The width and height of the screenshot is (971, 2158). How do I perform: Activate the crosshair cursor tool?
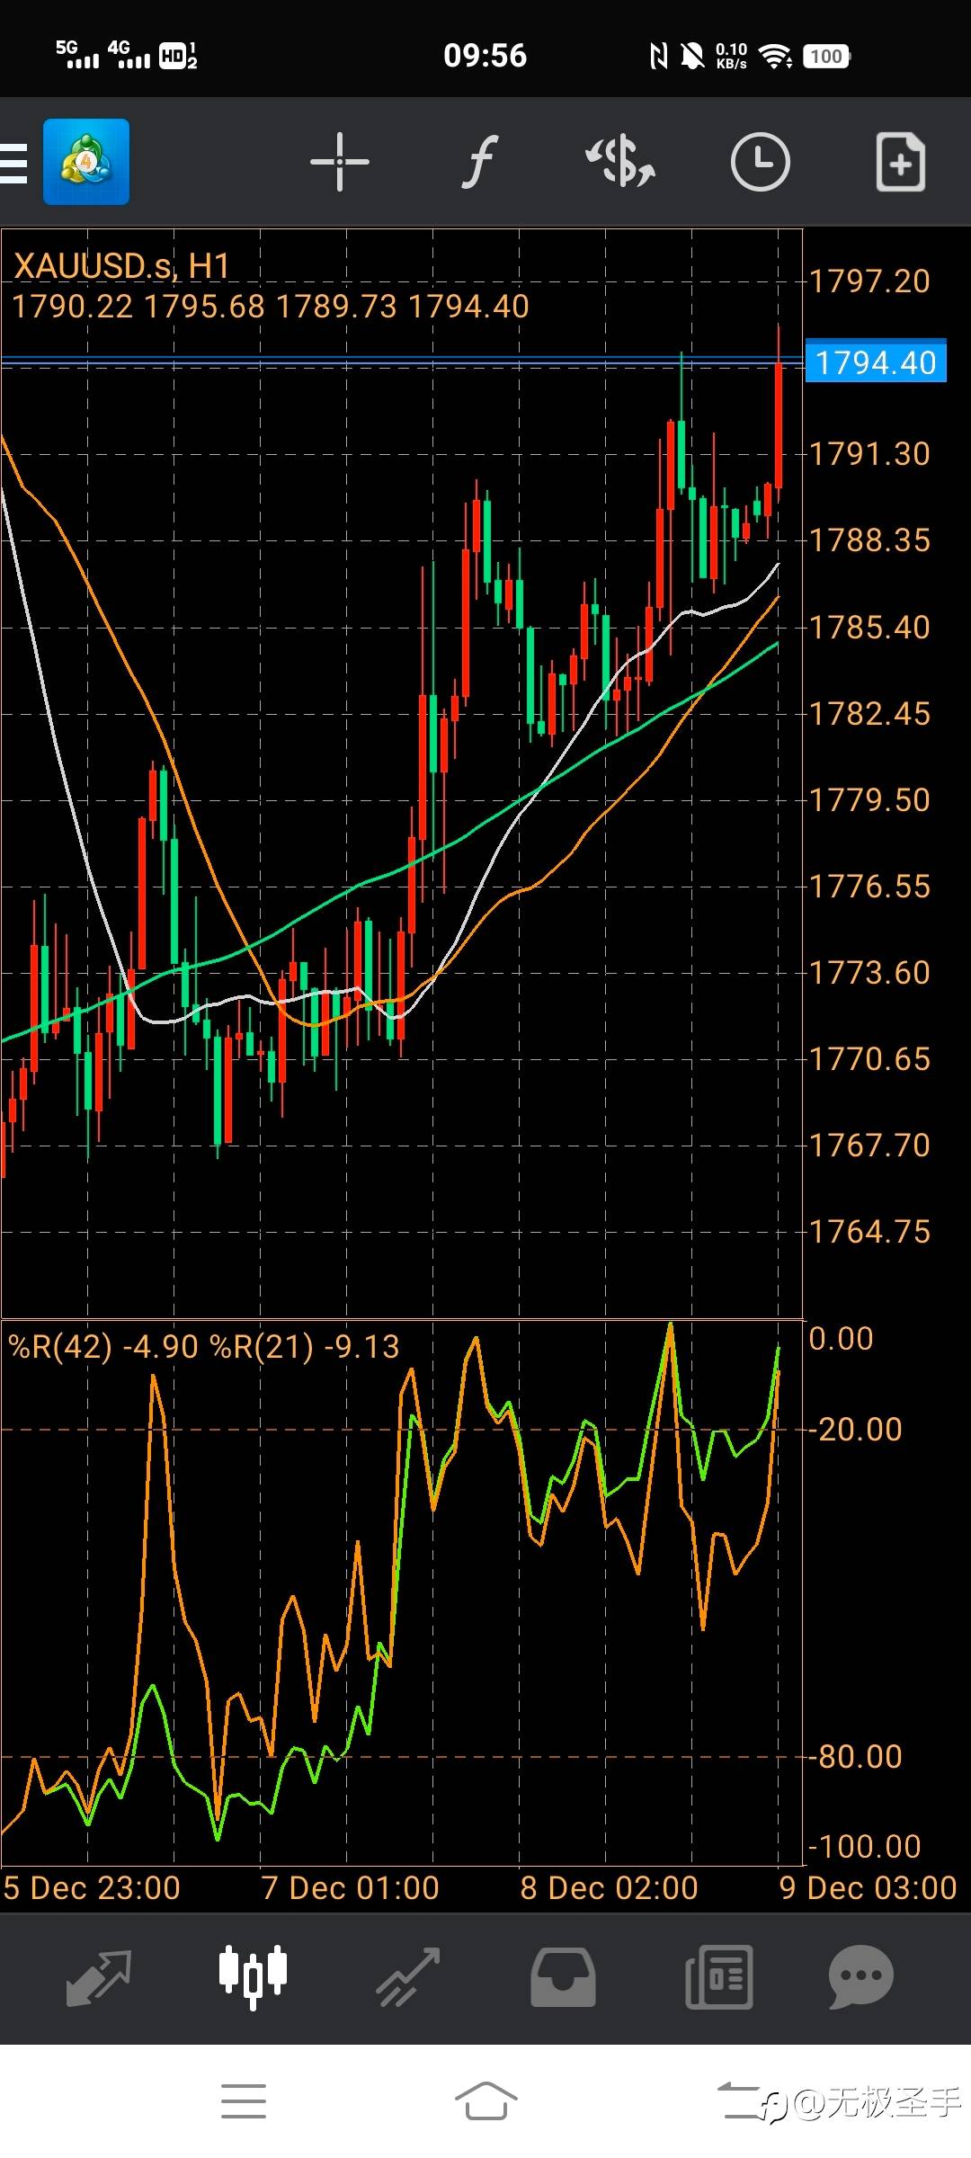[340, 162]
